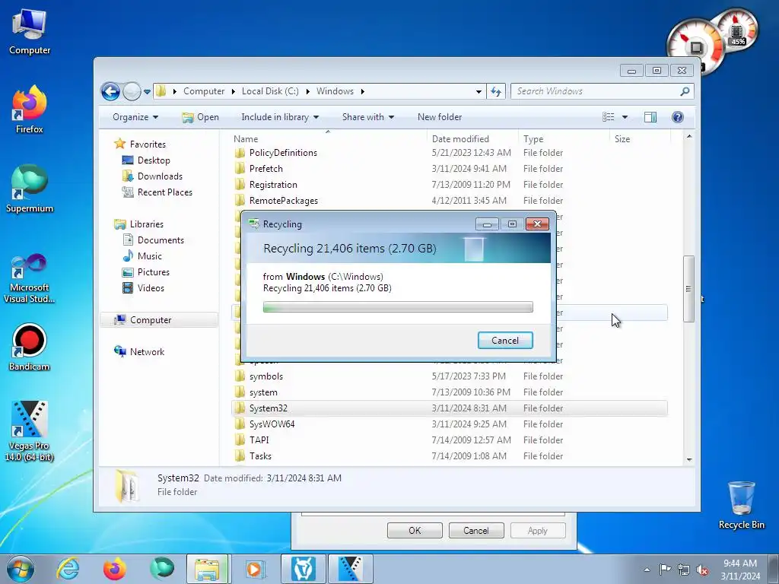Viewport: 779px width, 584px height.
Task: Cancel the Recycling operation
Action: coord(505,341)
